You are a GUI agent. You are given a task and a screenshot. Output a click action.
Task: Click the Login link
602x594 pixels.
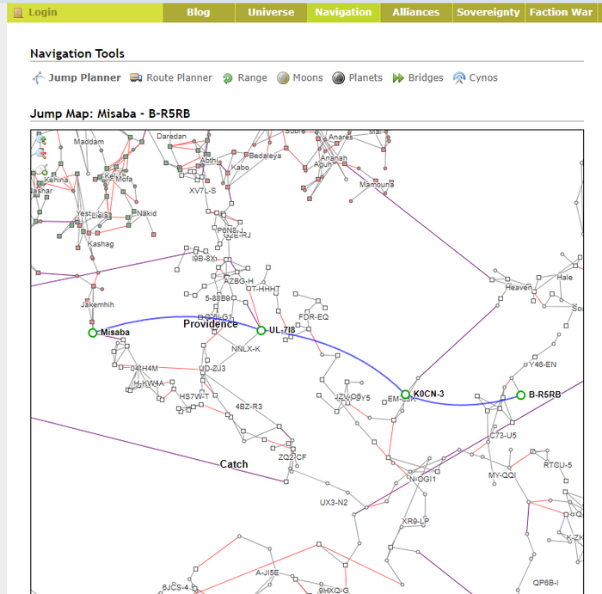click(x=43, y=12)
